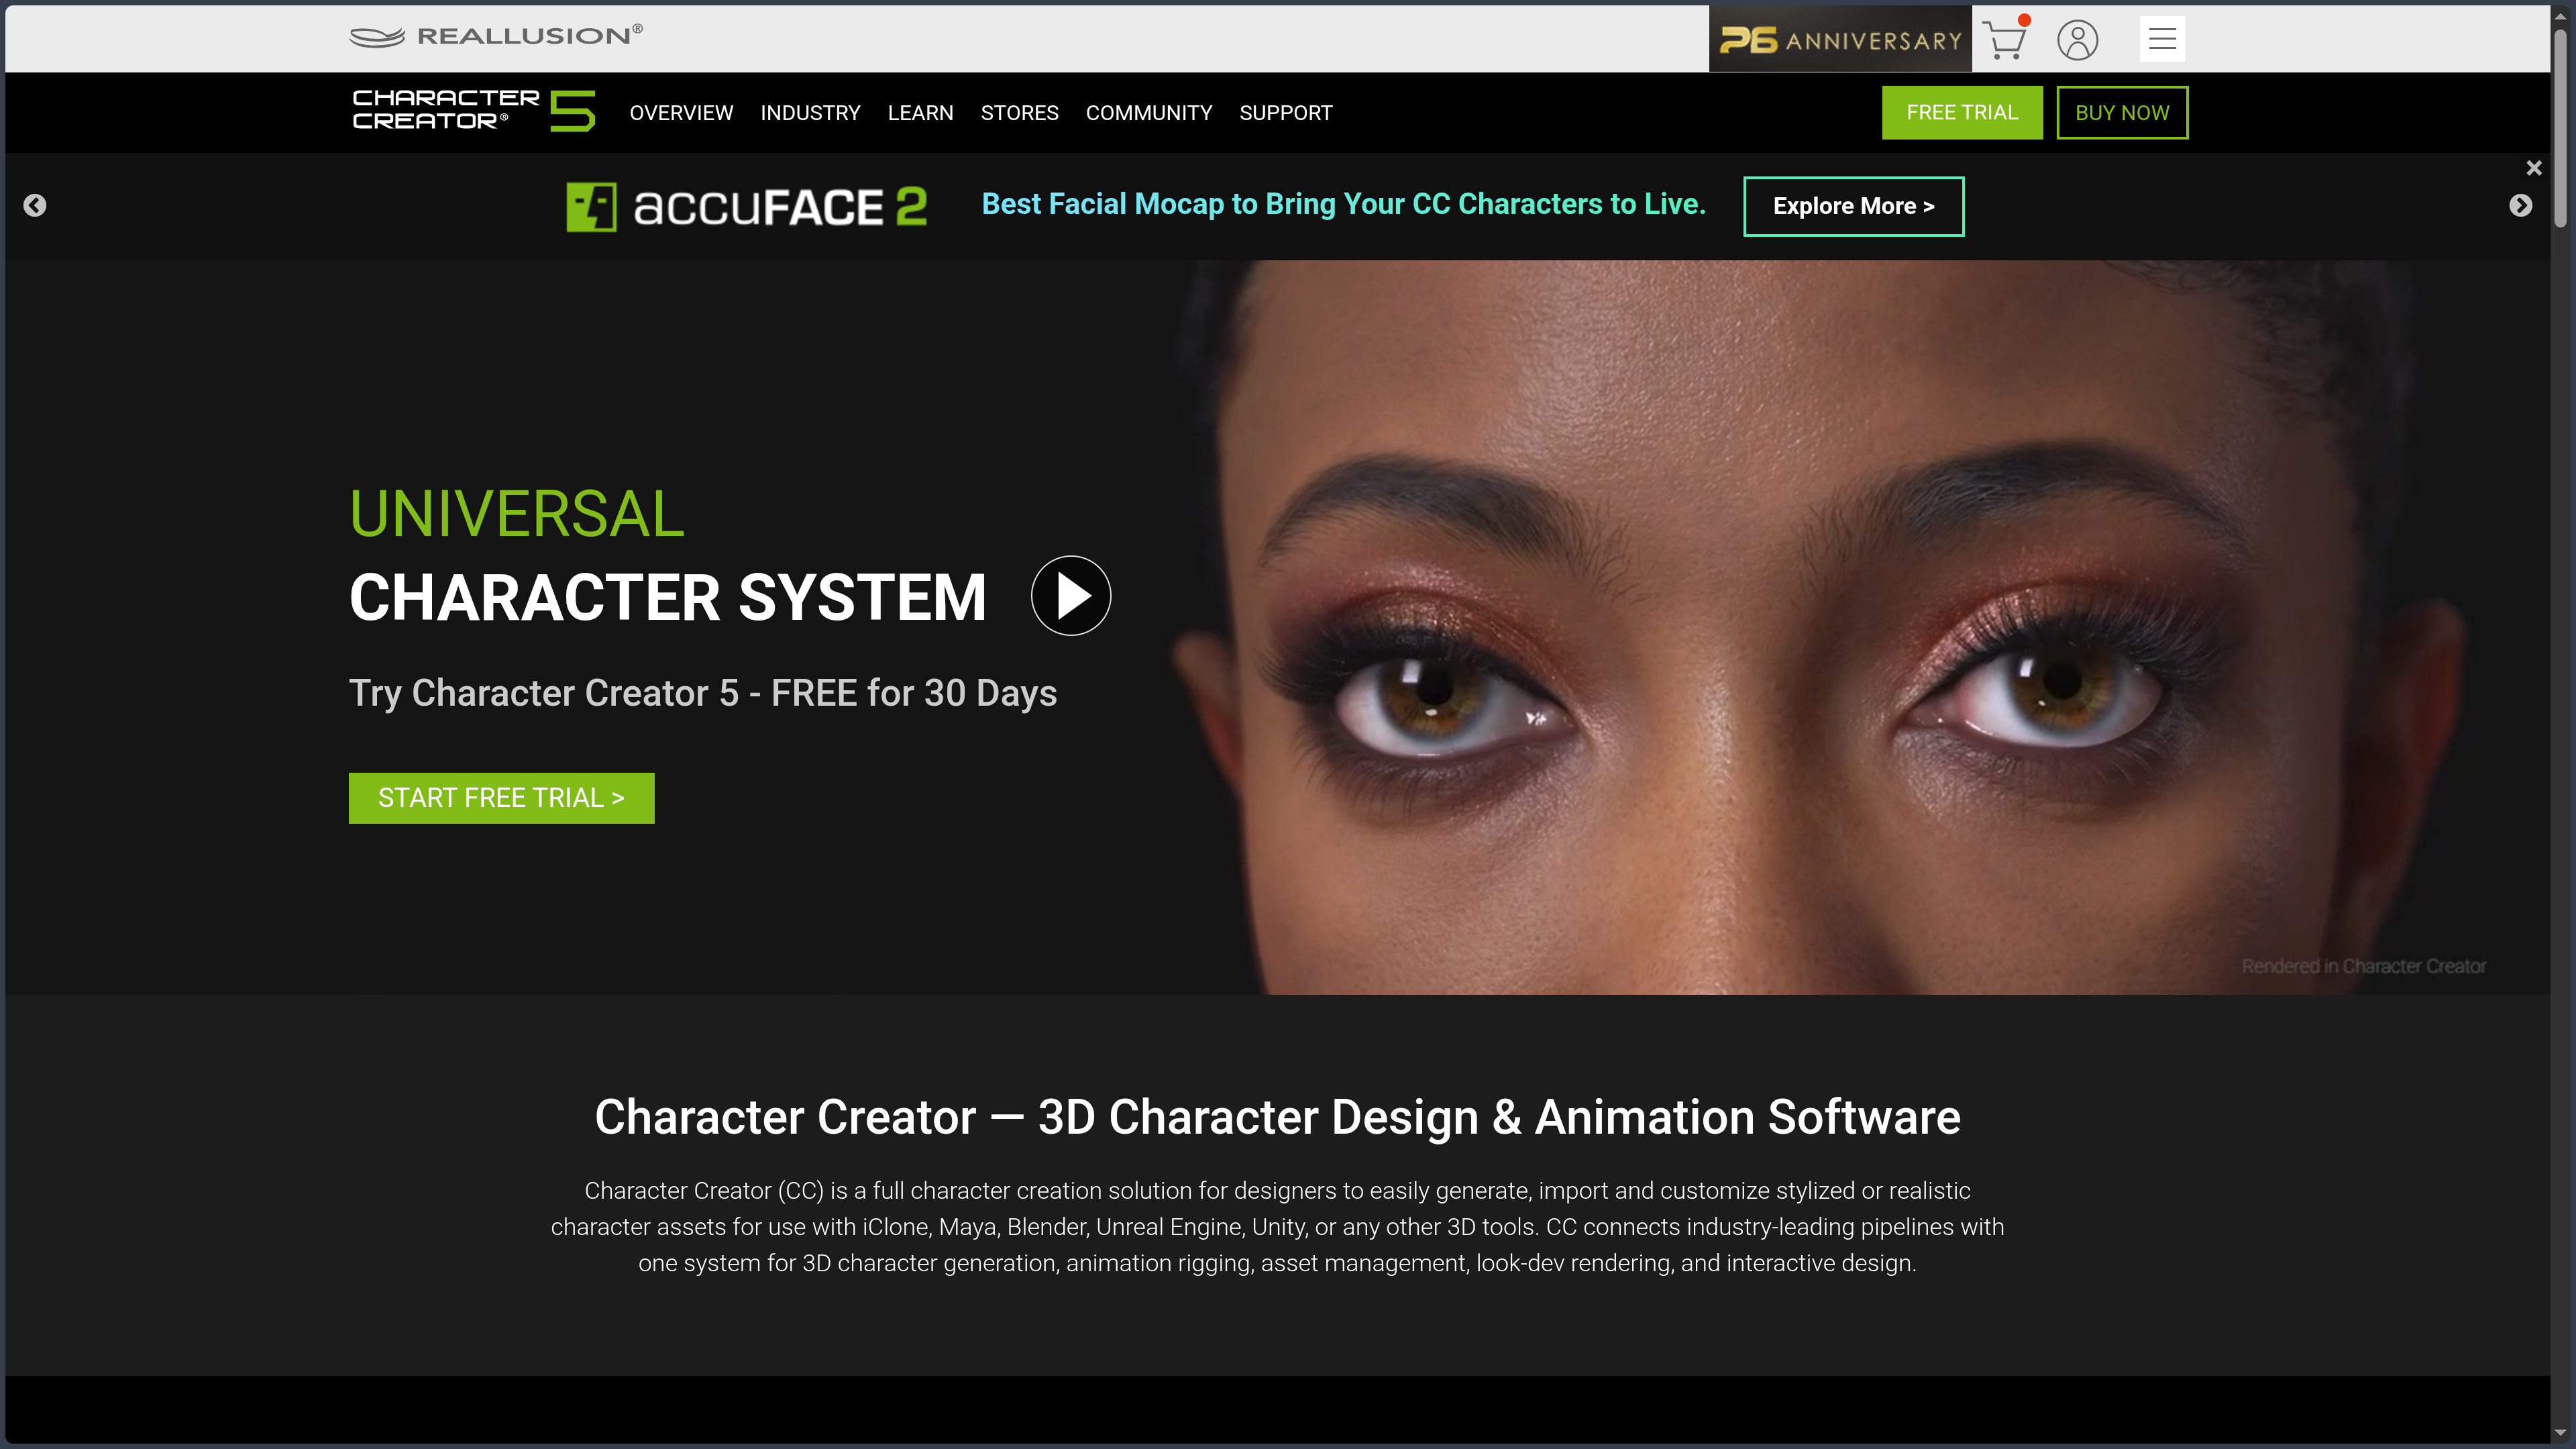The image size is (2576, 1449).
Task: Open the Industry menu
Action: (x=810, y=113)
